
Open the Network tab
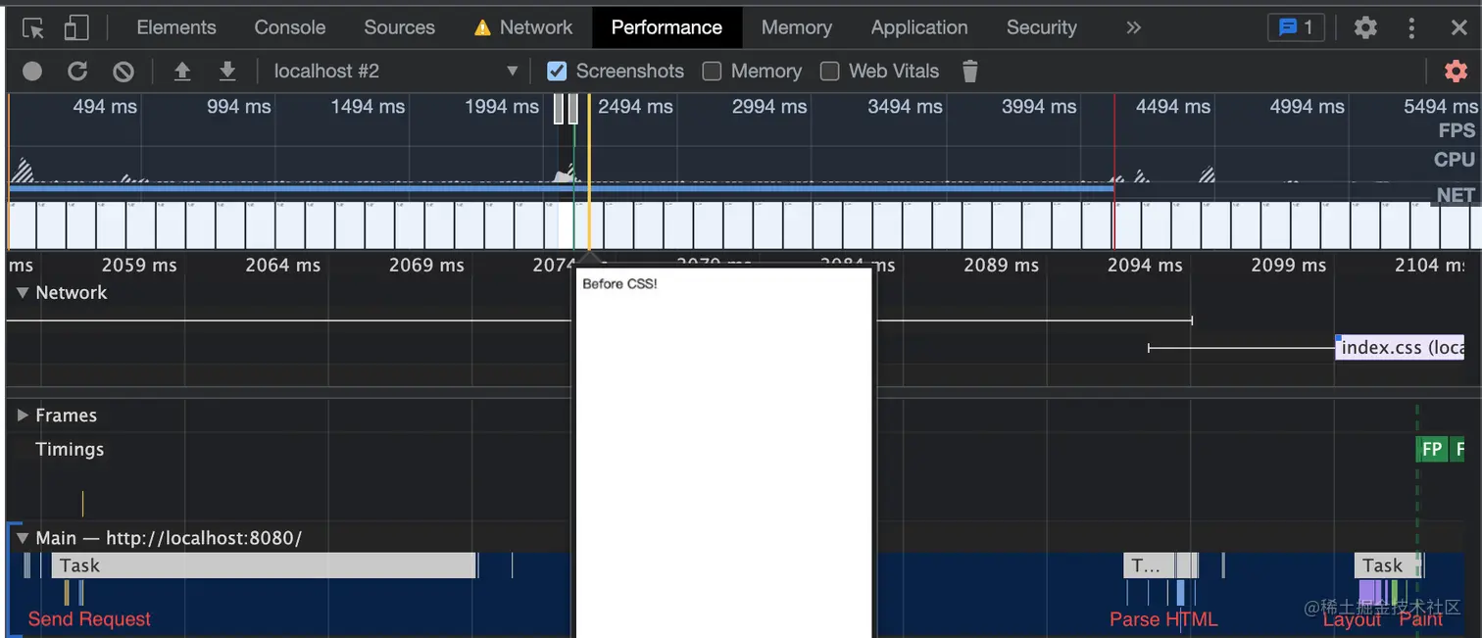click(523, 27)
